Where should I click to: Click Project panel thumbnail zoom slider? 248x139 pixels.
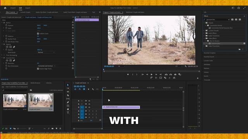(x=22, y=129)
